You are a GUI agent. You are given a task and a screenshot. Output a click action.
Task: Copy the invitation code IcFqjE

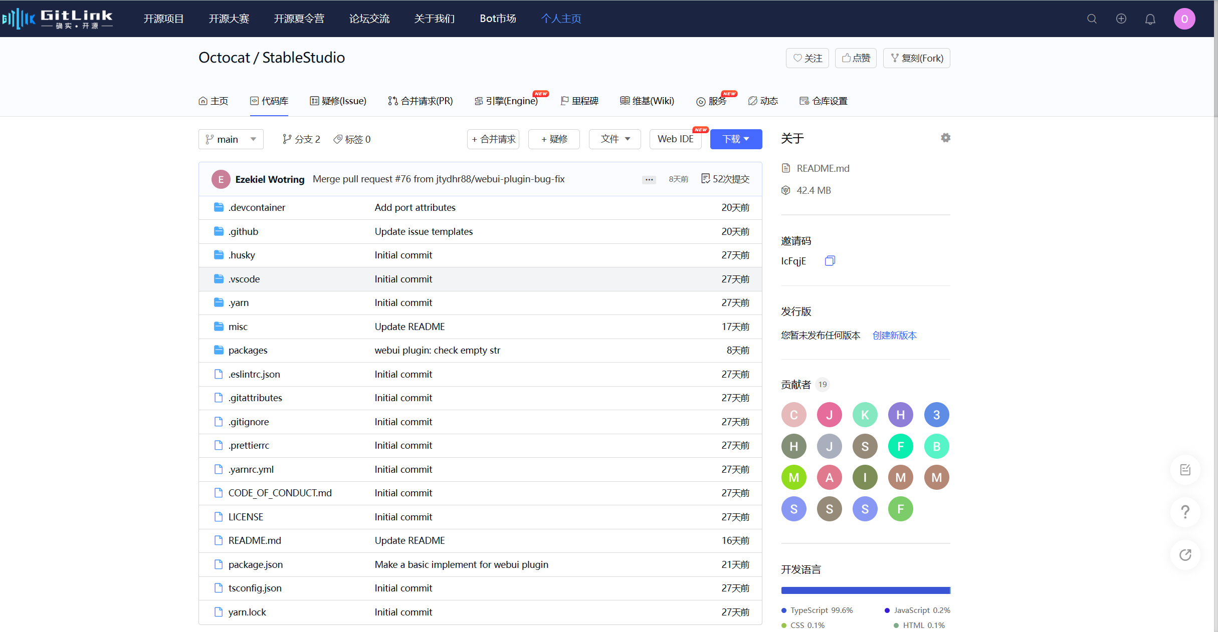pyautogui.click(x=830, y=261)
